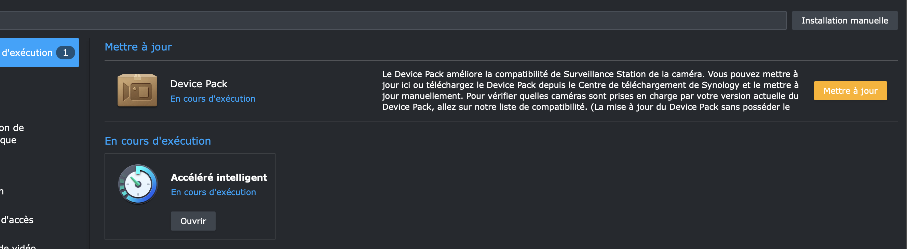This screenshot has height=249, width=907.
Task: Click the Device Pack camera box icon
Action: tap(137, 90)
